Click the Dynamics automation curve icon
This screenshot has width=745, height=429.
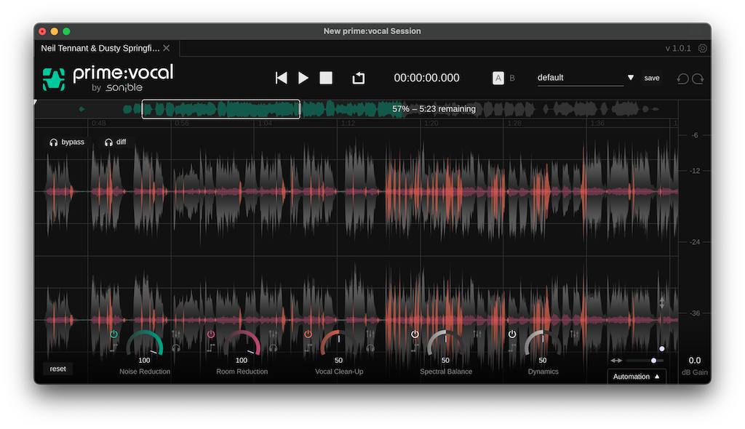tap(511, 348)
